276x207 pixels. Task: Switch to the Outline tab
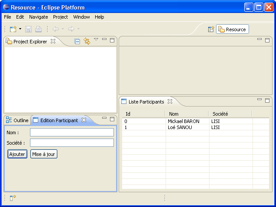pyautogui.click(x=17, y=120)
